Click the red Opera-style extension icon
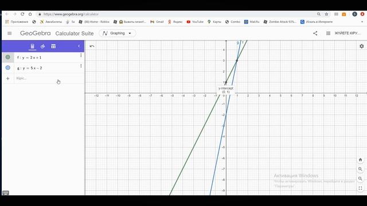The height and width of the screenshot is (206, 367). coord(362,14)
